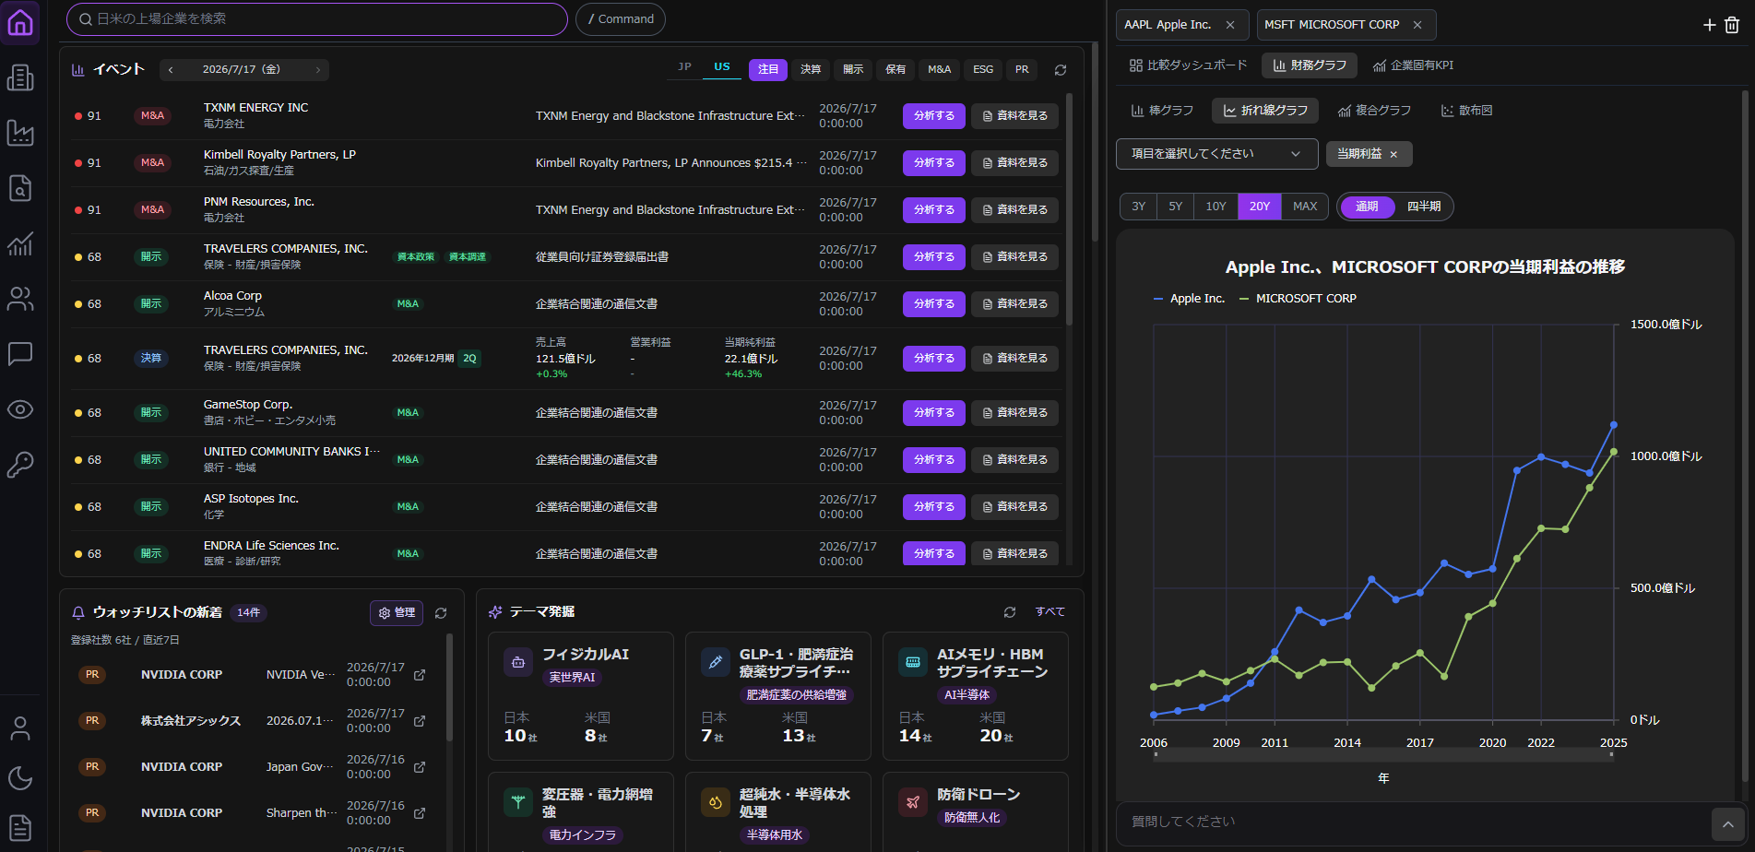Image resolution: width=1755 pixels, height=852 pixels.
Task: Hide MICROSOFT CORP series via legend
Action: [1298, 299]
